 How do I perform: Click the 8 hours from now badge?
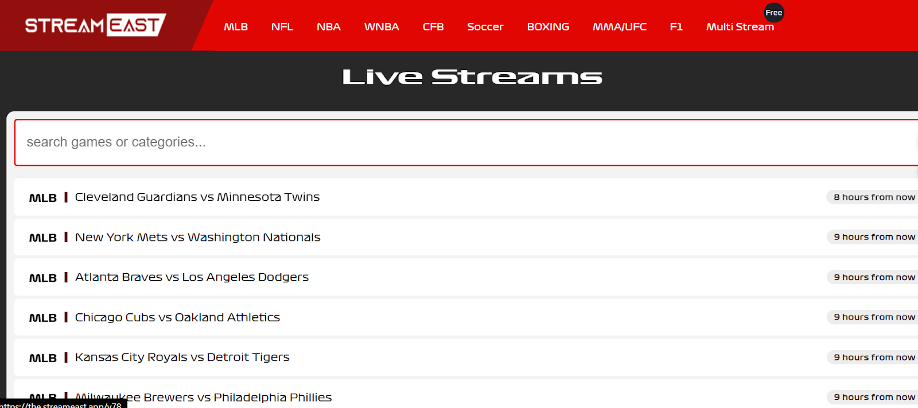pyautogui.click(x=873, y=197)
